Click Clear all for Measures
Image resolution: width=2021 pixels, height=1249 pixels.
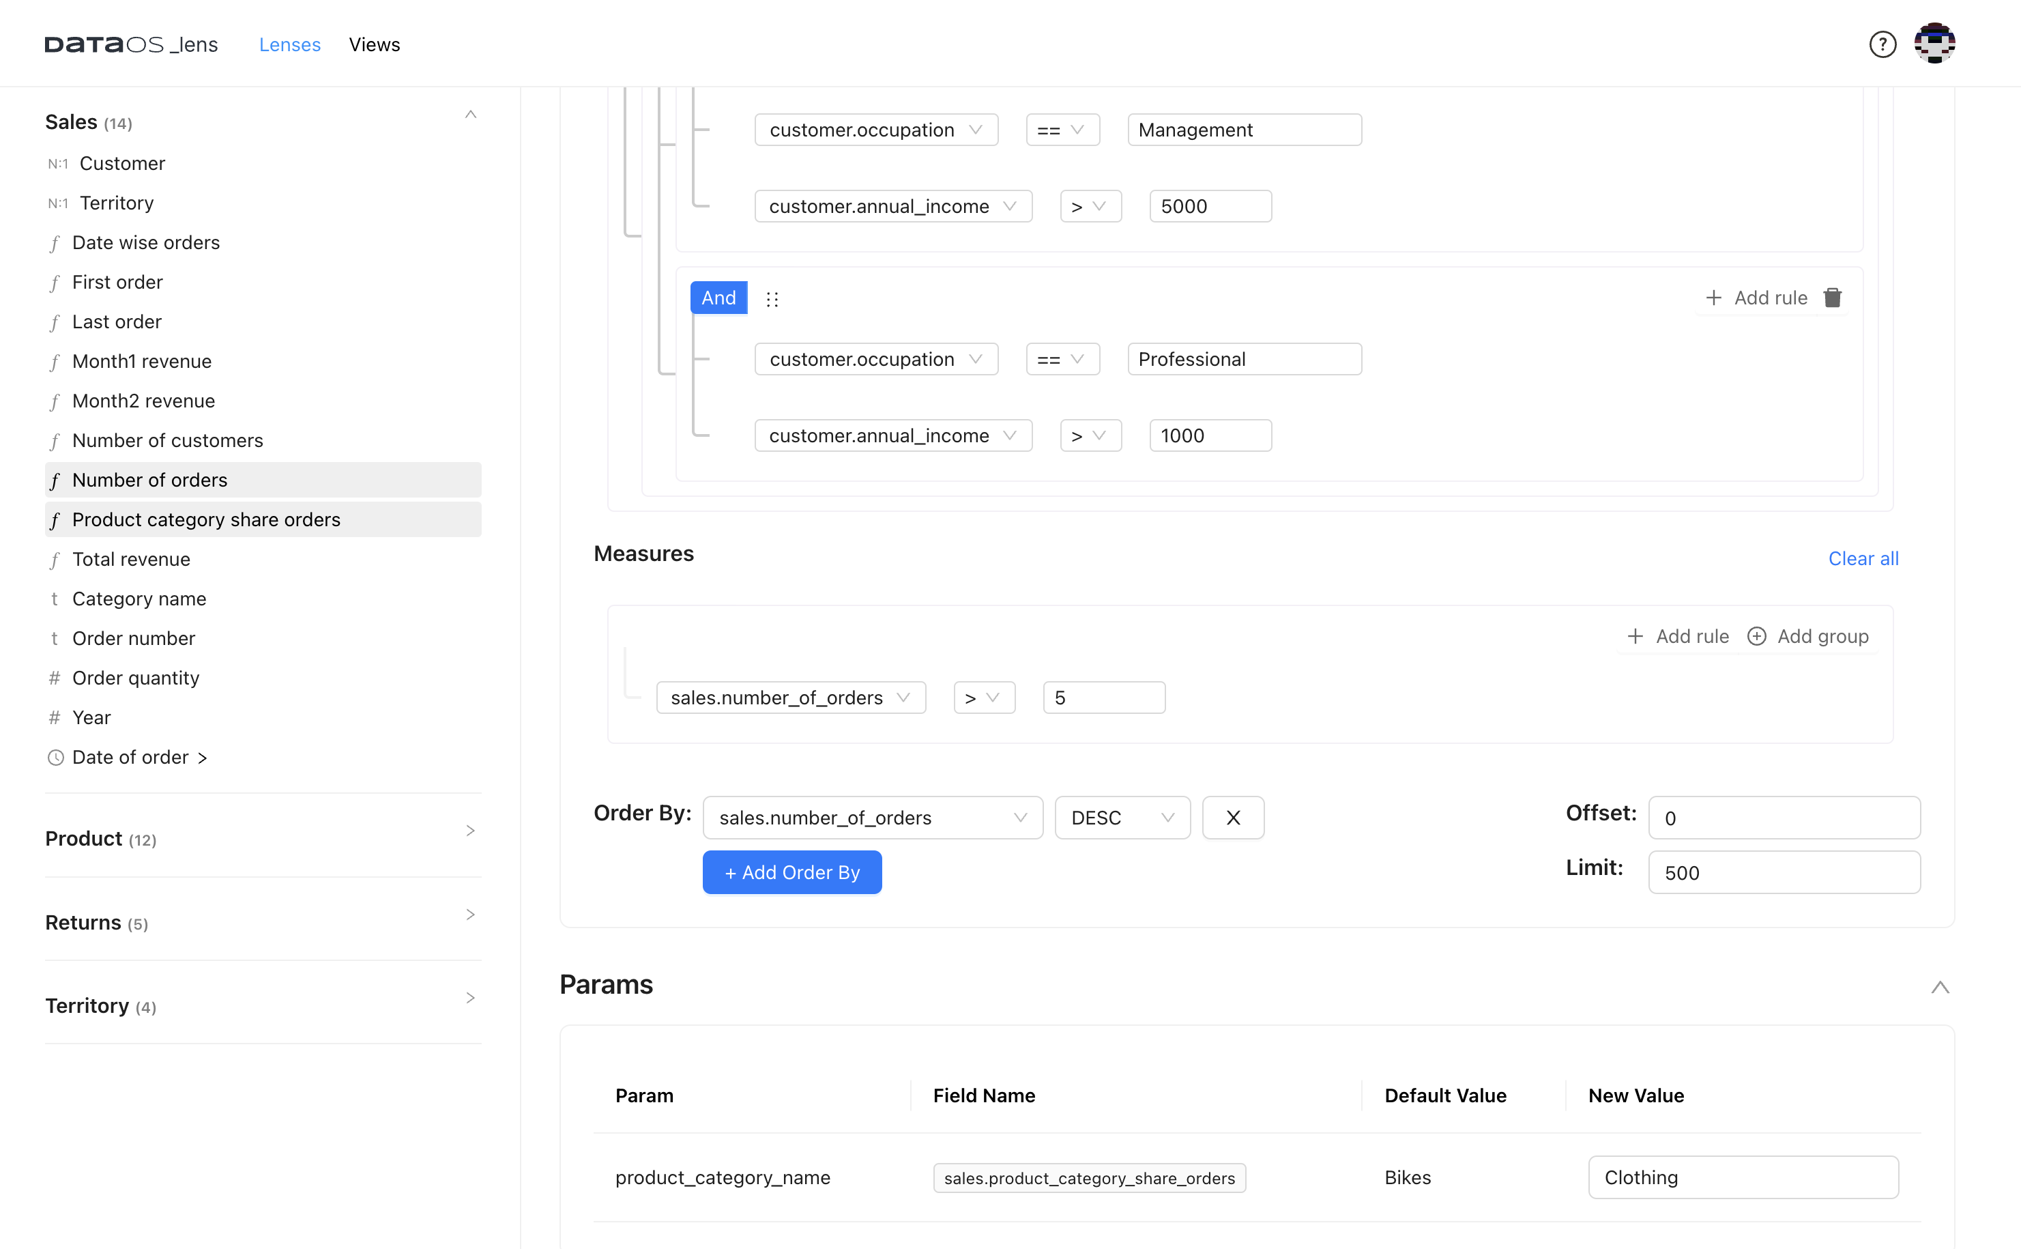[x=1863, y=559]
